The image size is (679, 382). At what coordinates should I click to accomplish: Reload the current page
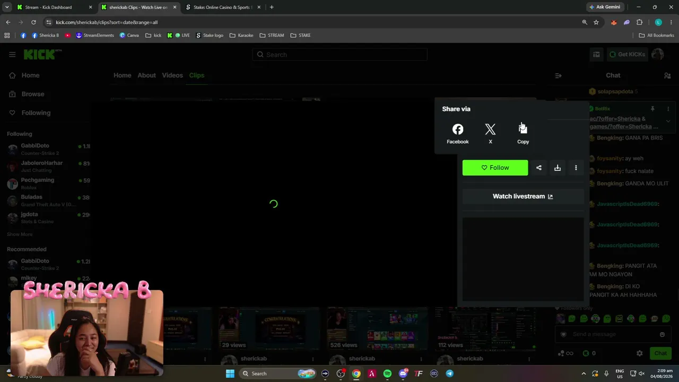(x=33, y=22)
